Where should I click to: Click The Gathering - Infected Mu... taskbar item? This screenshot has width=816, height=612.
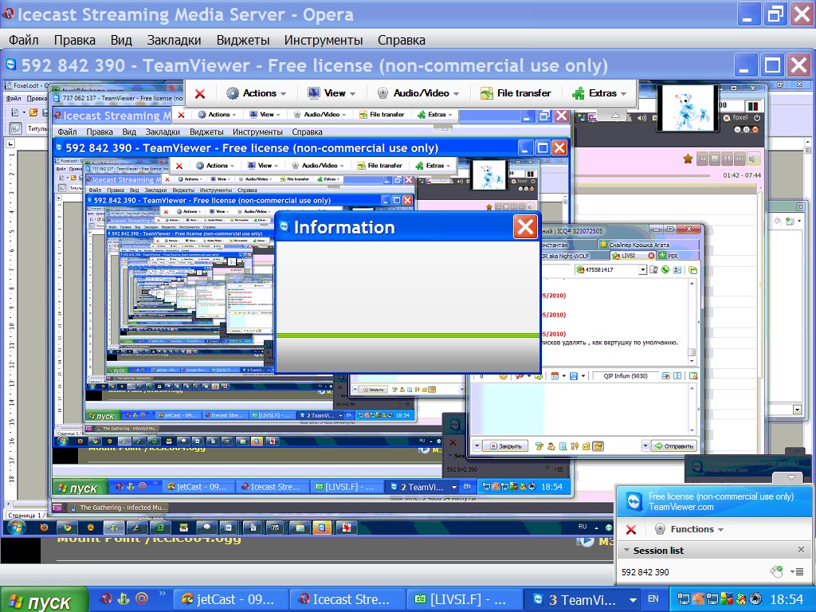[x=120, y=508]
